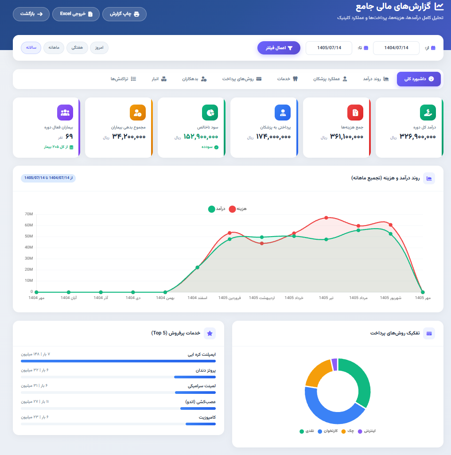
Task: Switch to the انبار tab
Action: coord(159,79)
